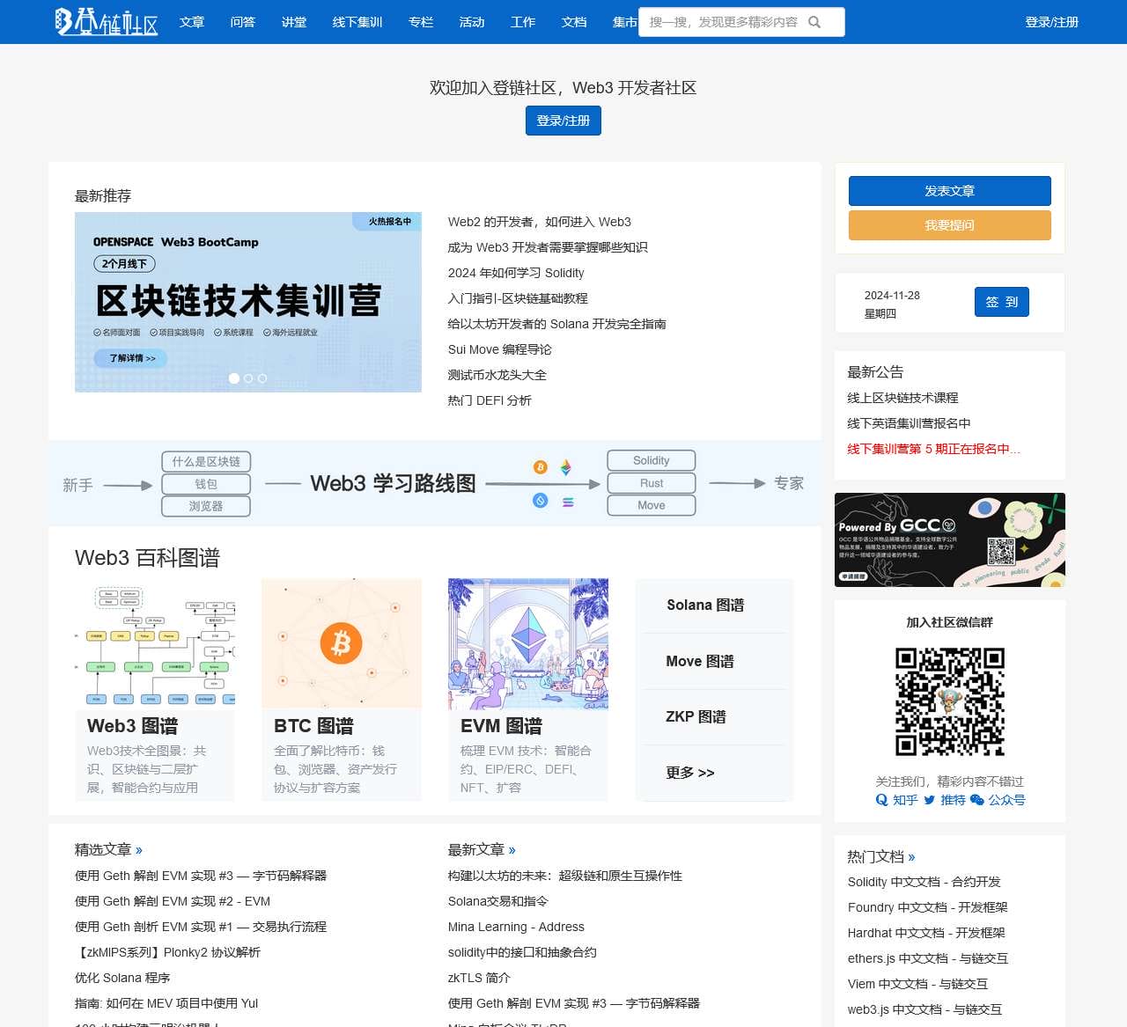
Task: Click the Solidity box in the roadmap banner
Action: 652,460
